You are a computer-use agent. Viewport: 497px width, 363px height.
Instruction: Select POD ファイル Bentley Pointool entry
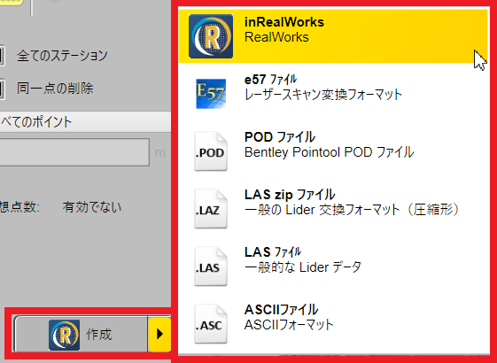[333, 151]
